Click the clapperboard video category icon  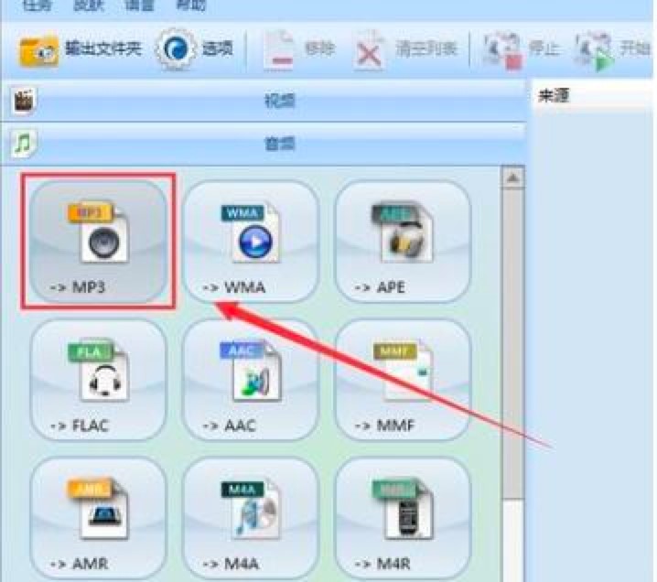click(24, 101)
